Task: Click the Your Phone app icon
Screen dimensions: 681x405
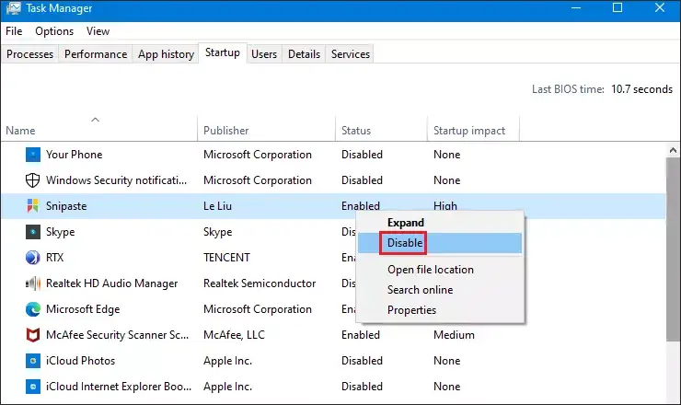Action: (x=32, y=155)
